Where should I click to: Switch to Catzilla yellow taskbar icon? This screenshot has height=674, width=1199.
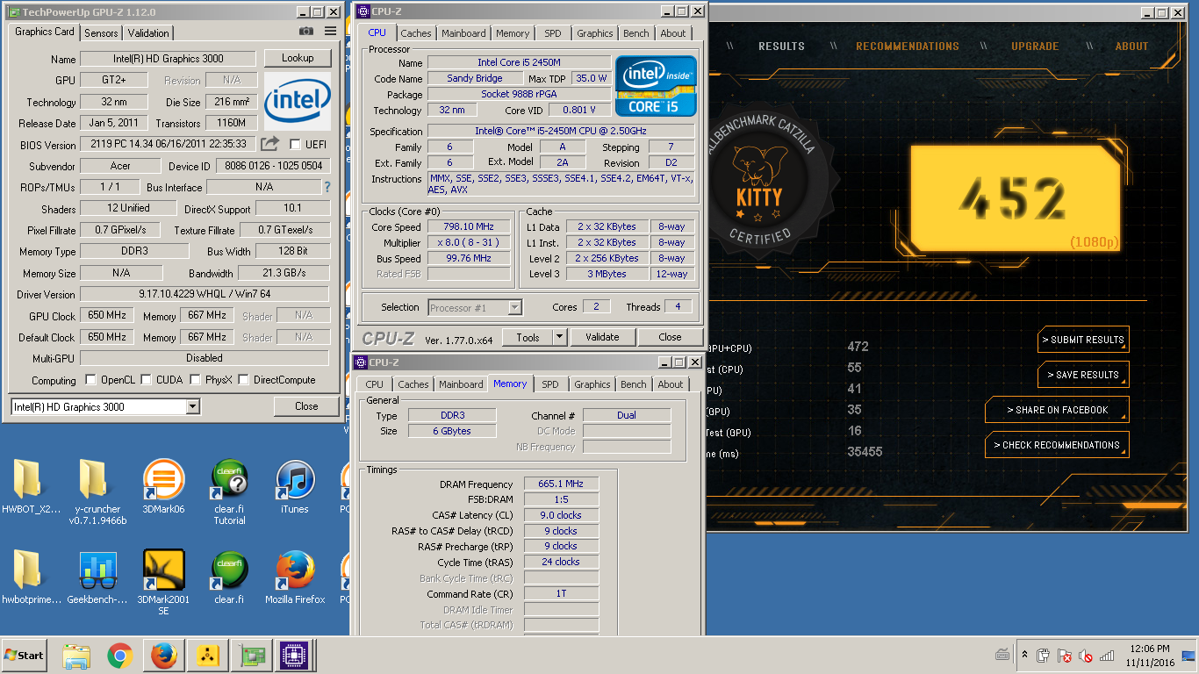207,656
